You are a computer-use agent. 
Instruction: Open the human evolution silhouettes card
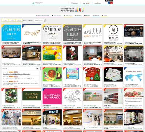93,33
